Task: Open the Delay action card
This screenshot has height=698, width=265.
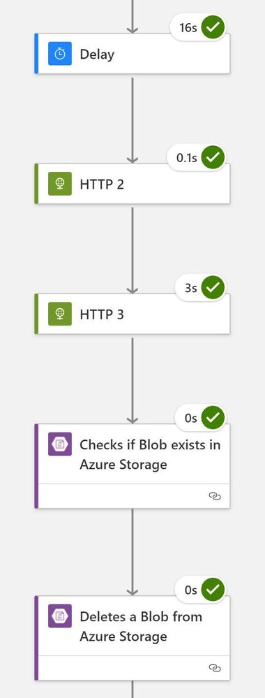Action: pos(132,54)
